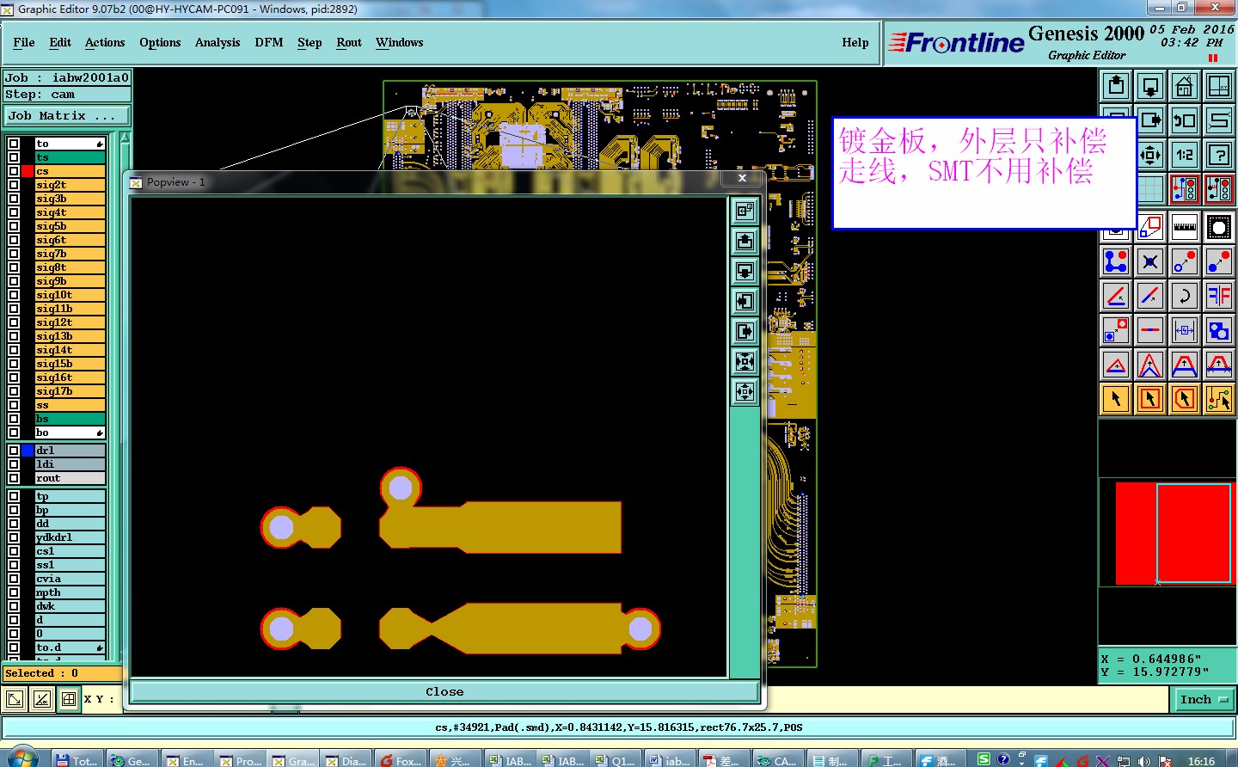Viewport: 1238px width, 767px height.
Task: Open the File menu
Action: coord(24,42)
